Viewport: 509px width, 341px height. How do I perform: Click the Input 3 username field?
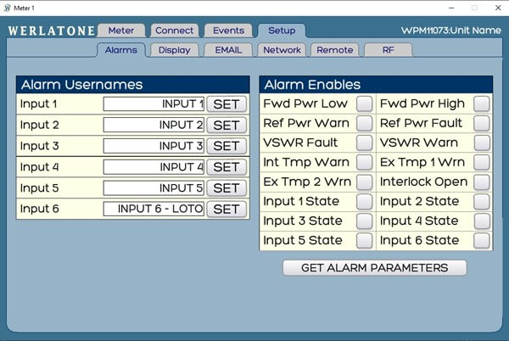click(x=154, y=146)
